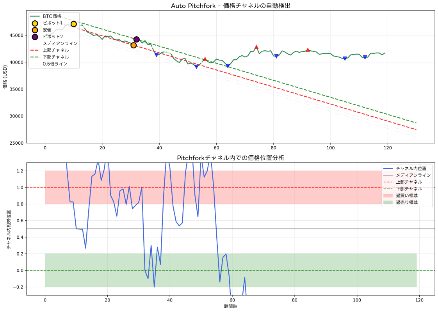Click the 0.0 tick on the bottom chart axis

pyautogui.click(x=20, y=270)
